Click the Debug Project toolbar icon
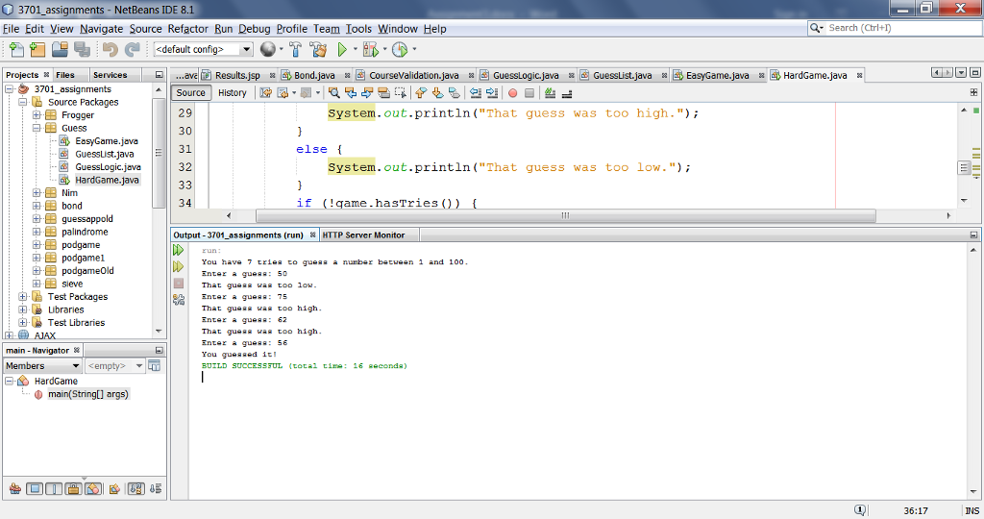Screen dimensions: 984x519 pyautogui.click(x=370, y=50)
